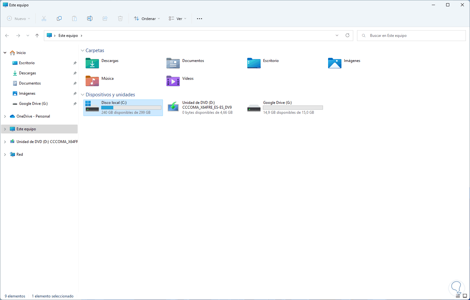Click the pin icon next to sidebar Escritorio
470x300 pixels.
75,63
